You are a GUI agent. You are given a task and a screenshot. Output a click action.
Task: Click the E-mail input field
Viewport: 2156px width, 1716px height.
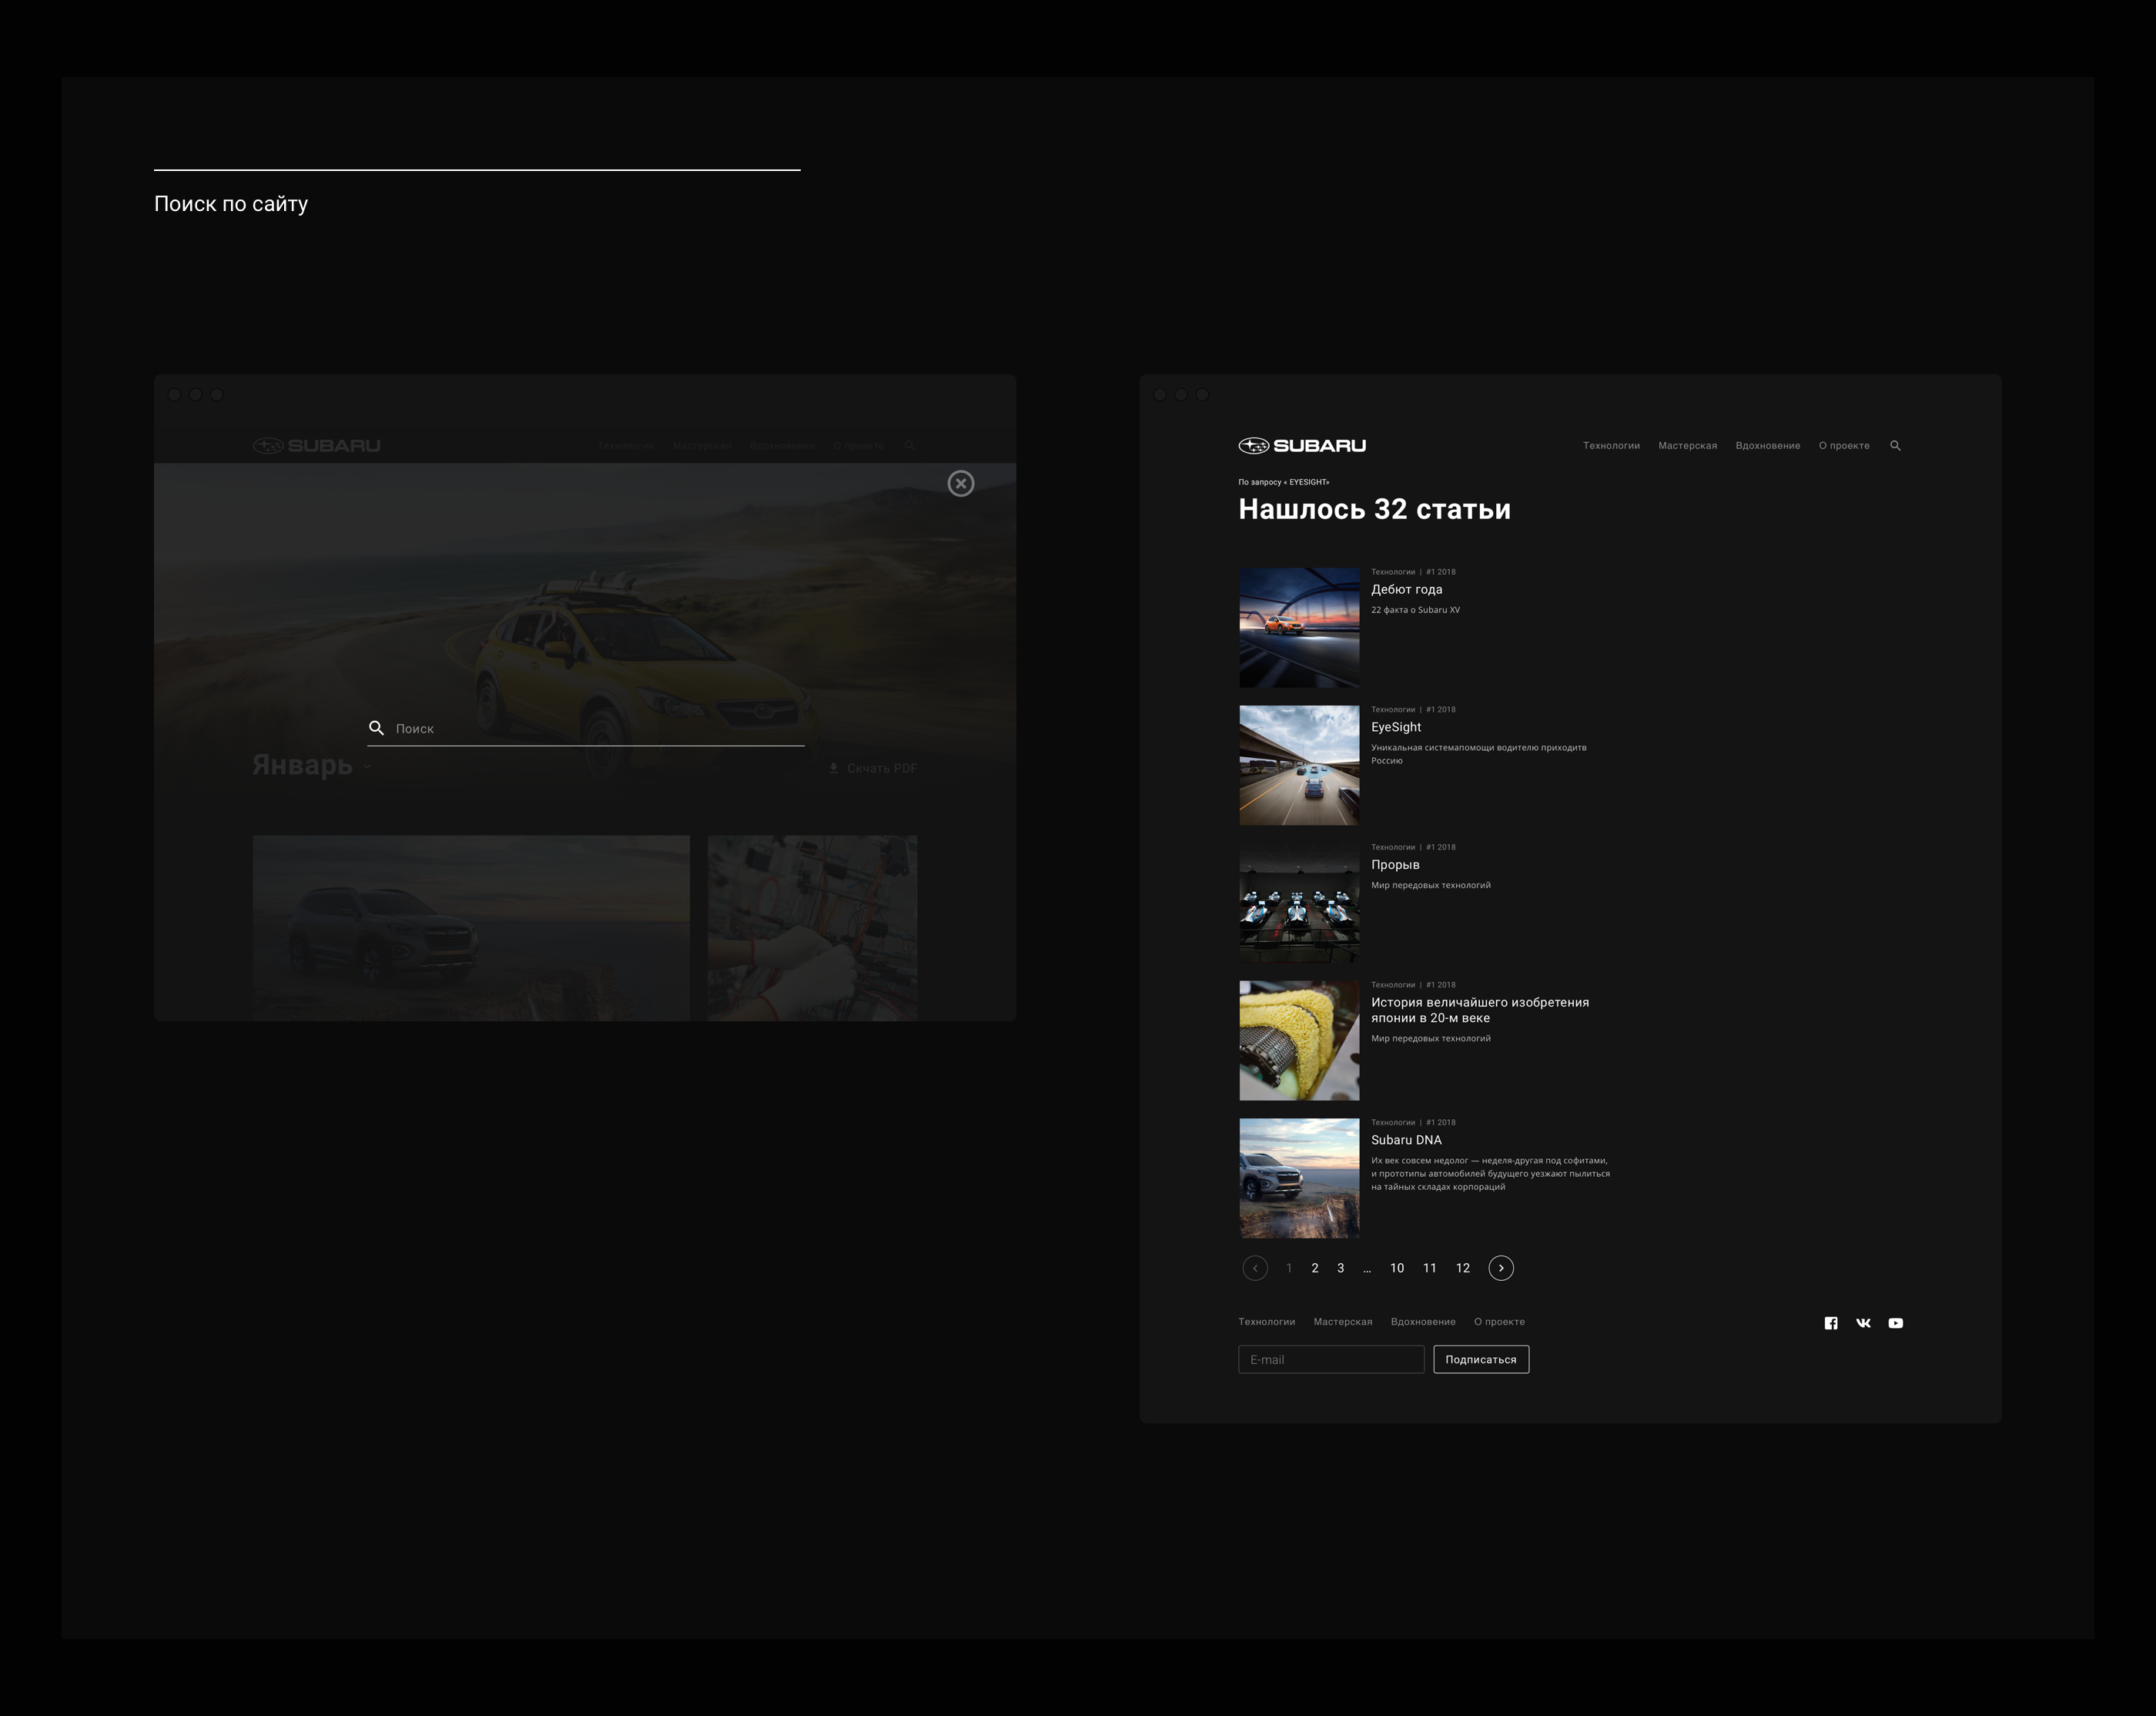pyautogui.click(x=1331, y=1360)
